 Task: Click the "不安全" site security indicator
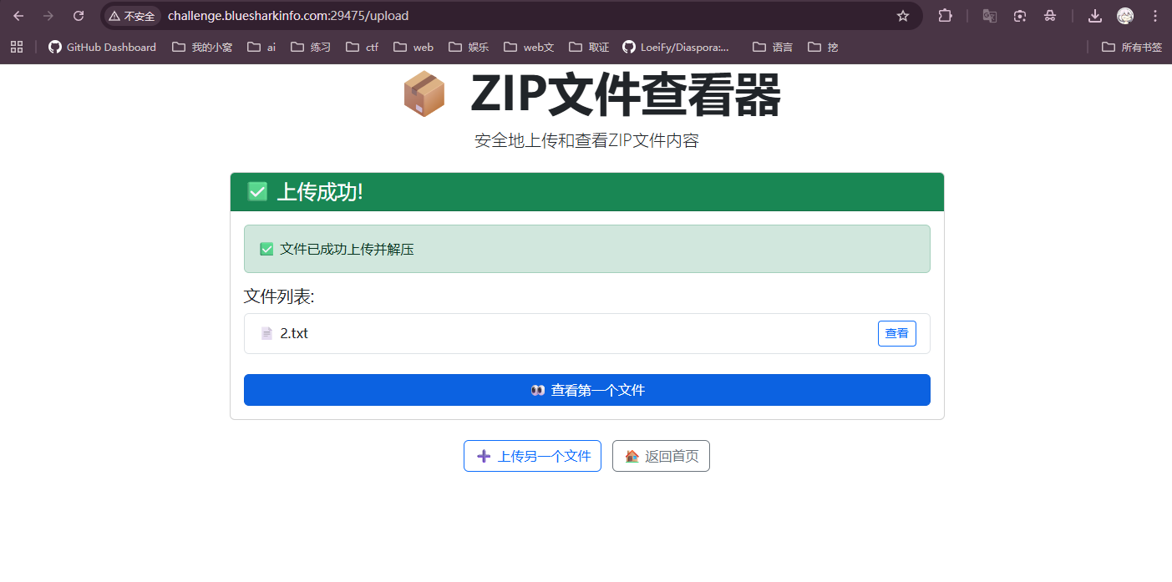point(132,16)
